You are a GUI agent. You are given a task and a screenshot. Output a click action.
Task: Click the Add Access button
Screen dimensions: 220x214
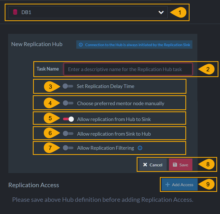click(179, 185)
